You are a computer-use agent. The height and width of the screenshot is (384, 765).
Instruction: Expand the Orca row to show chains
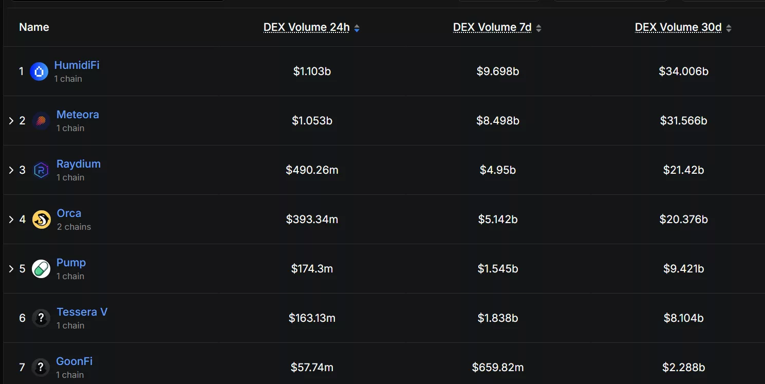(11, 219)
